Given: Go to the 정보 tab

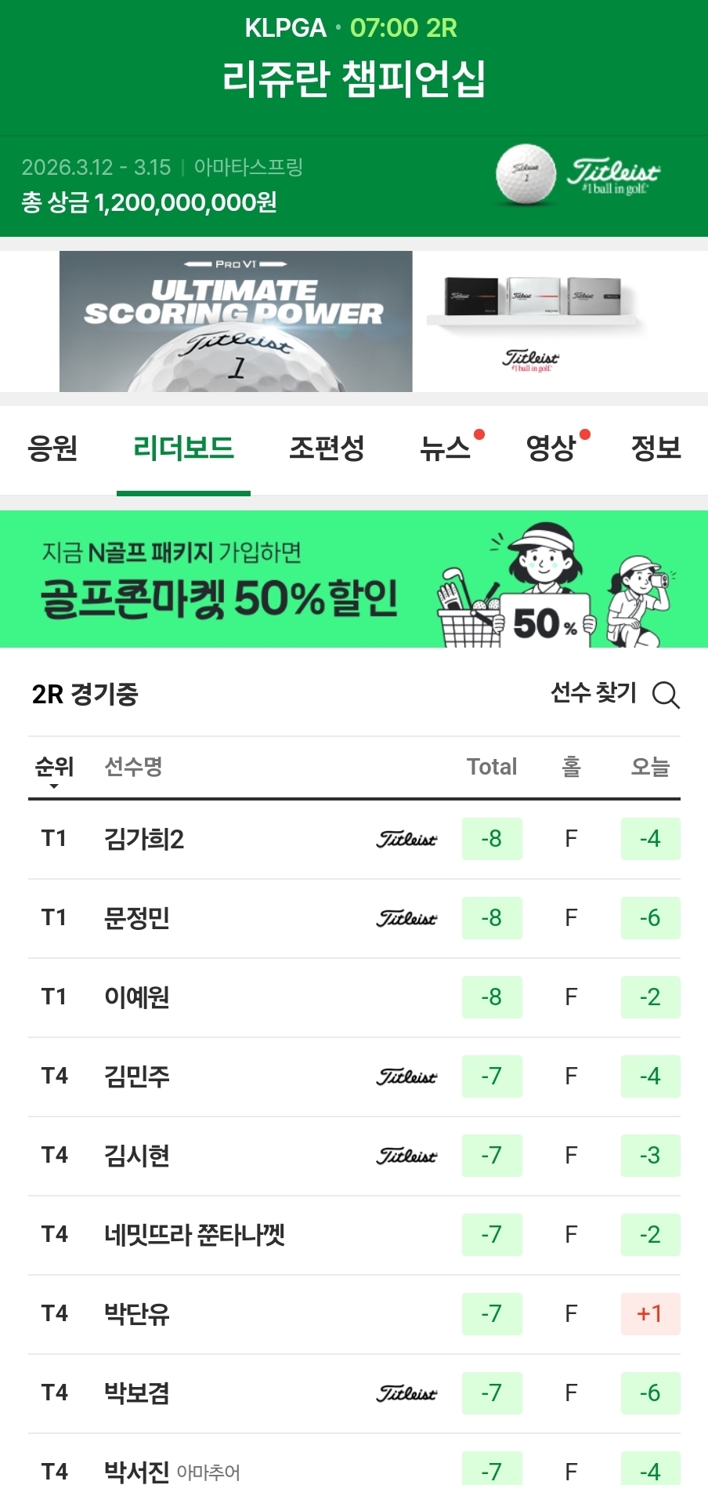Looking at the screenshot, I should [656, 448].
